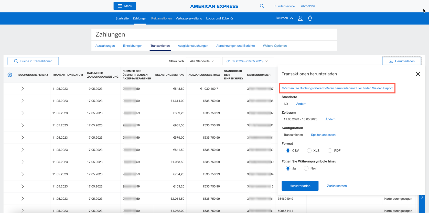Click the €1.030.160,71 payout amount cell
The height and width of the screenshot is (217, 429).
210,89
